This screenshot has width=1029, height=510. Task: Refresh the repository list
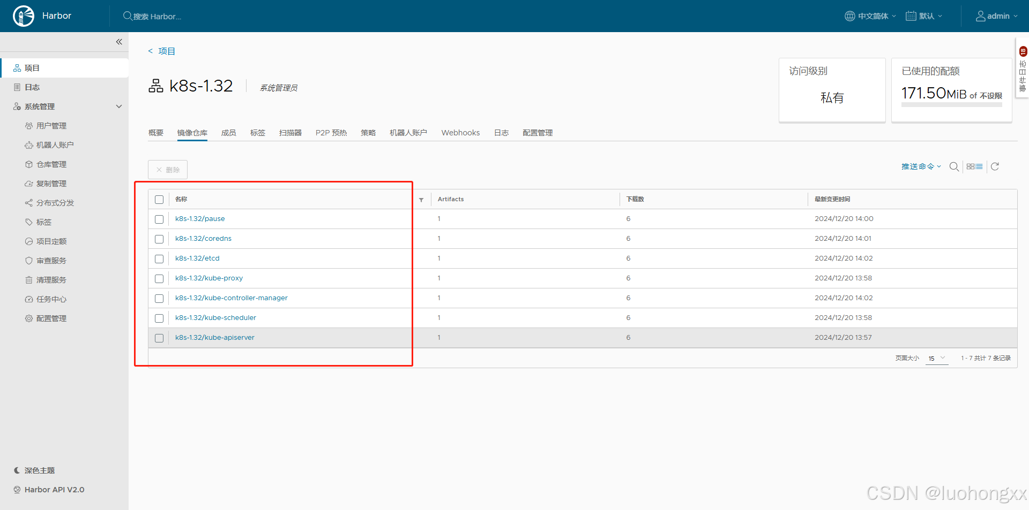(995, 166)
